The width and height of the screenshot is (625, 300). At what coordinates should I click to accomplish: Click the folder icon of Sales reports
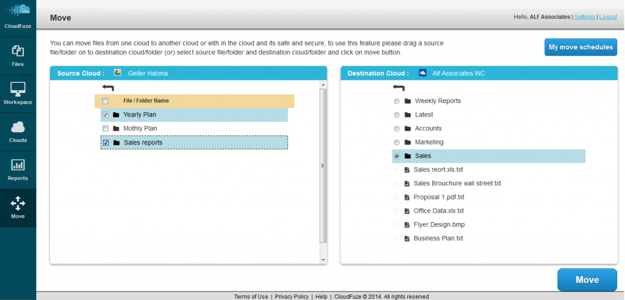(x=117, y=143)
